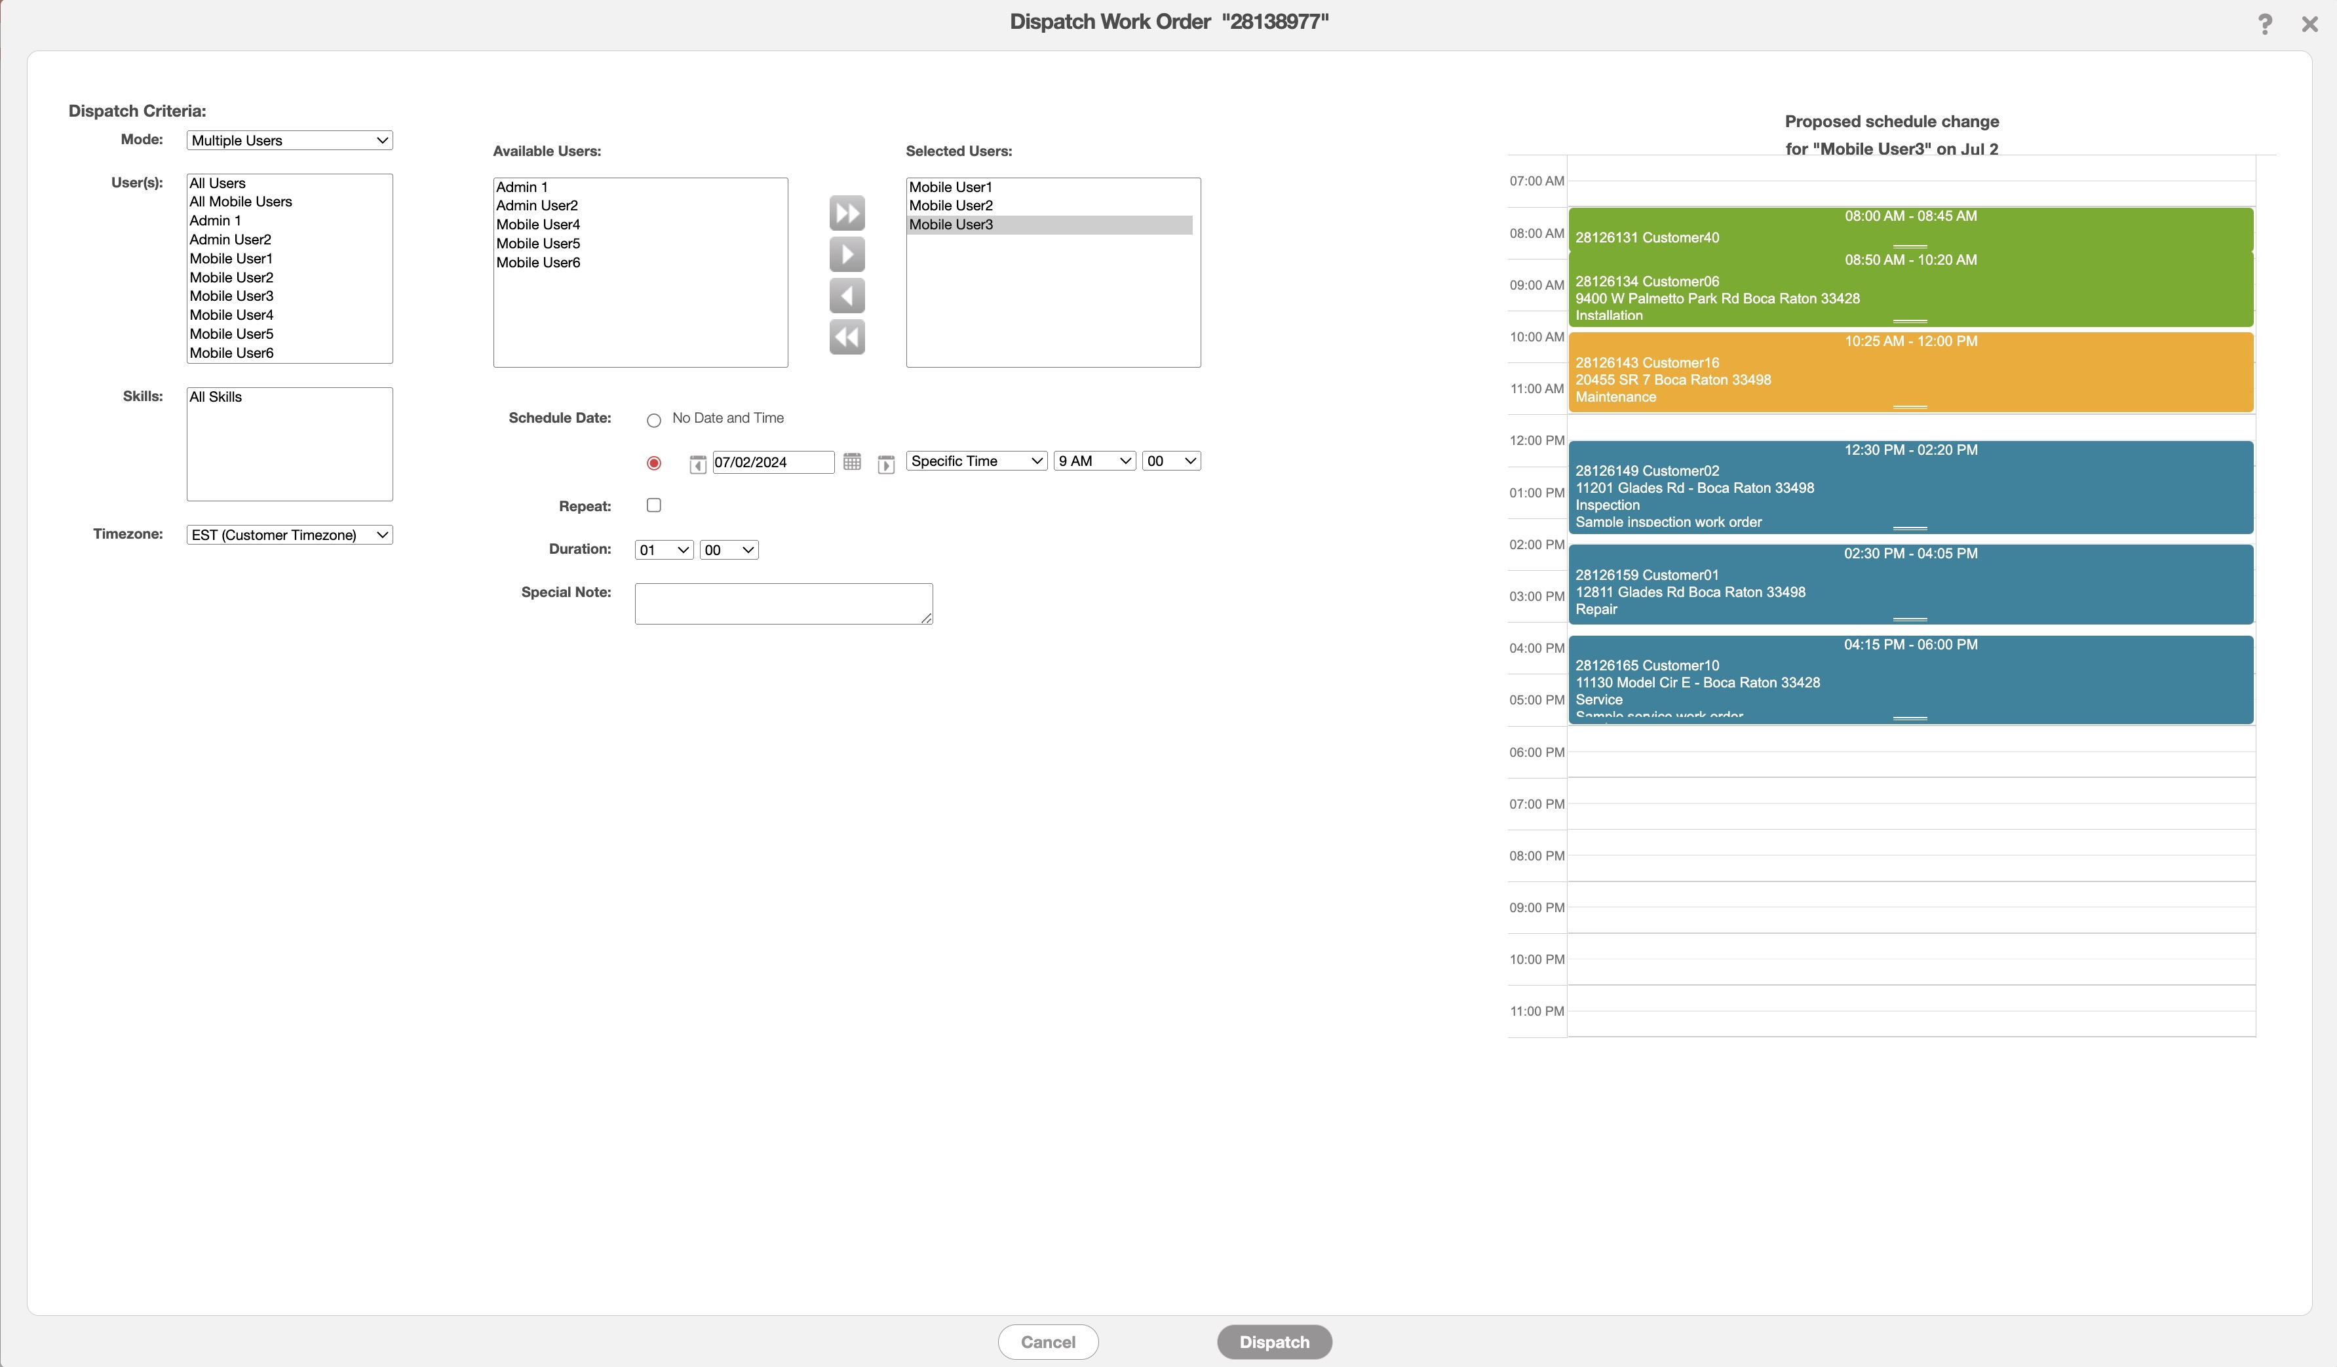Enable the Repeat checkbox
The image size is (2337, 1367).
tap(654, 505)
